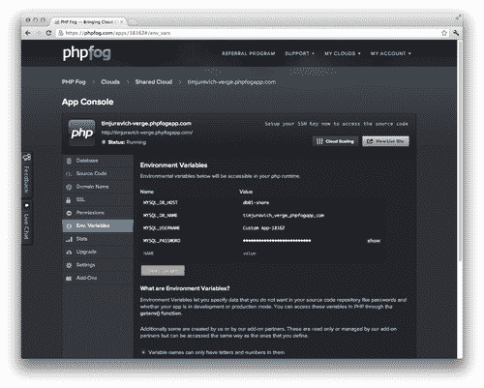
Task: Open the Settings section
Action: pos(98,265)
